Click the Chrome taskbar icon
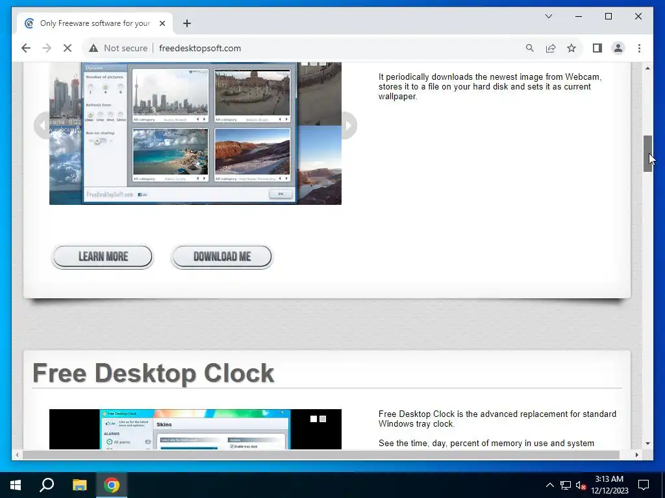Image resolution: width=665 pixels, height=498 pixels. [x=112, y=485]
